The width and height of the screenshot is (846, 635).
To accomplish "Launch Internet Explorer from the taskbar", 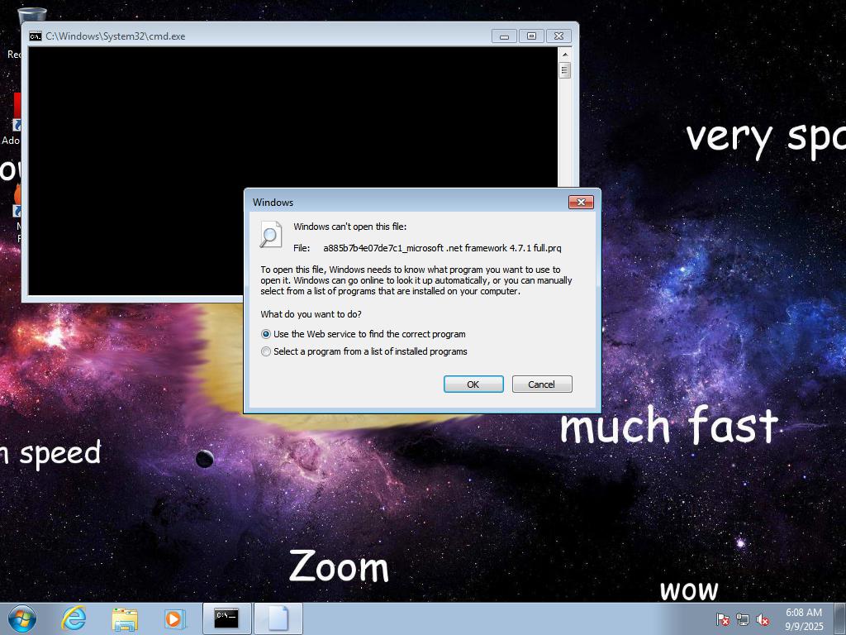I will [74, 618].
